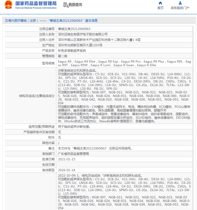Select the 型号规格 label cell
Image resolution: width=197 pixels, height=210 pixels.
click(30, 63)
